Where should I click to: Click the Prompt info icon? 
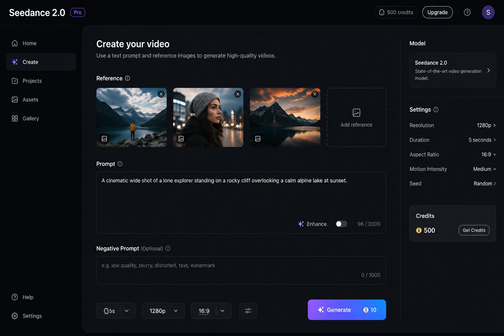(120, 164)
